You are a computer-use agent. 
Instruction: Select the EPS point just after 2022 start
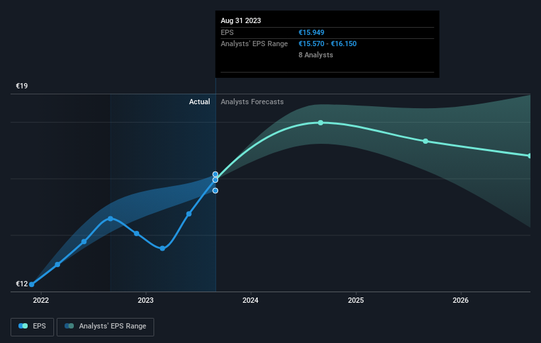57,265
